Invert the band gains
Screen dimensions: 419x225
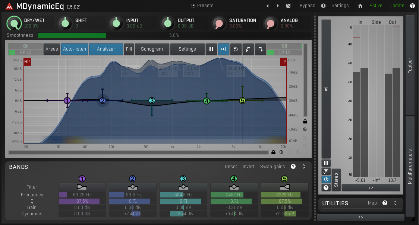coord(249,166)
